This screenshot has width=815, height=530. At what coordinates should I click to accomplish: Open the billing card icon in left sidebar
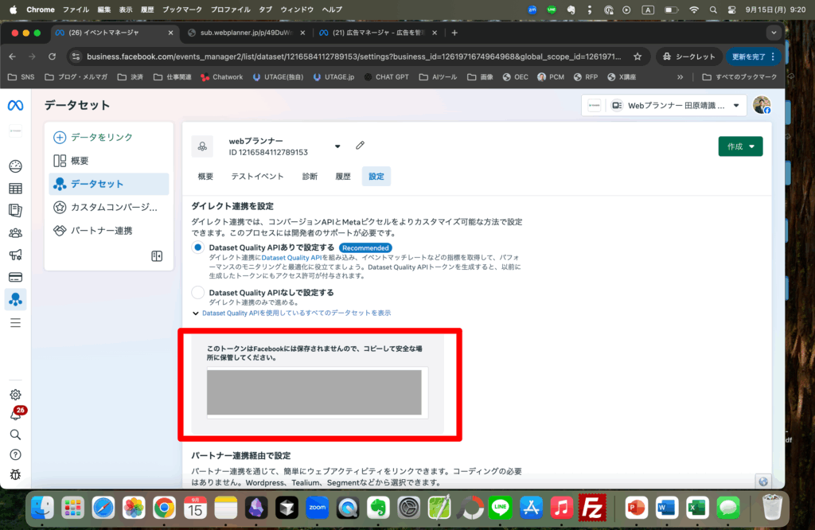point(16,277)
